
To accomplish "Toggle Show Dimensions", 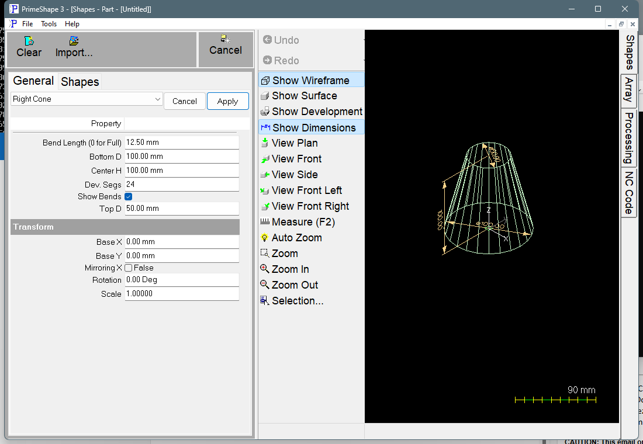I will pos(311,127).
